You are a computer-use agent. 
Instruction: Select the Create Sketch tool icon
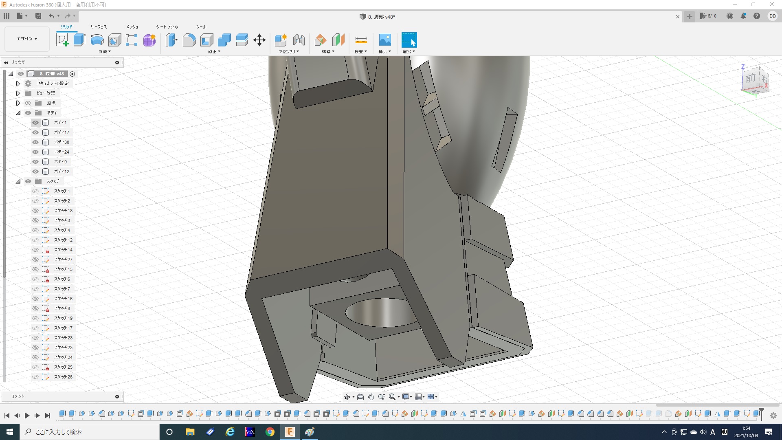click(x=62, y=40)
